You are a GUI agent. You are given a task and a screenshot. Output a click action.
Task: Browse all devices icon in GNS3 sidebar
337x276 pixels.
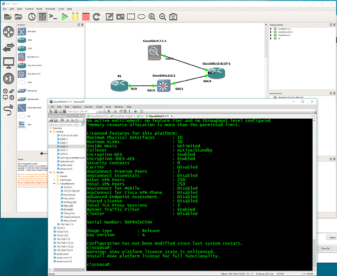[9, 94]
